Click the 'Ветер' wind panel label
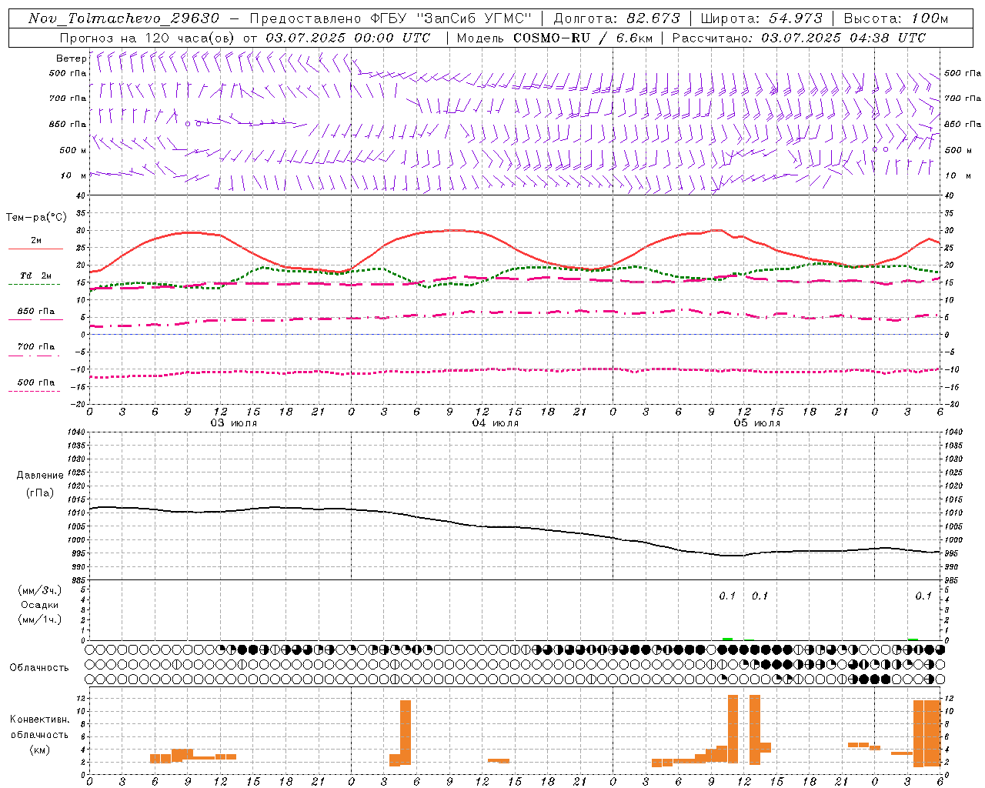This screenshot has width=985, height=788. point(72,58)
